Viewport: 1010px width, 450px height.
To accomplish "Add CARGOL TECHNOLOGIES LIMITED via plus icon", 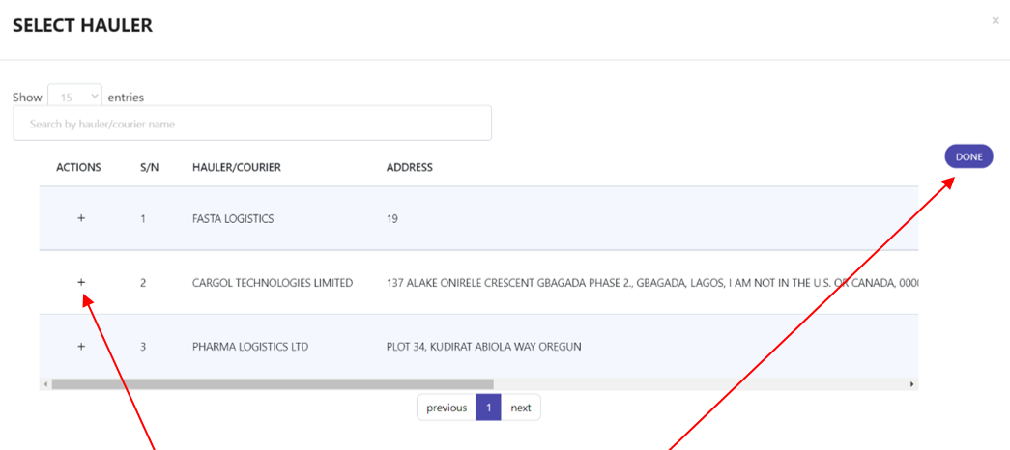I will tap(81, 282).
